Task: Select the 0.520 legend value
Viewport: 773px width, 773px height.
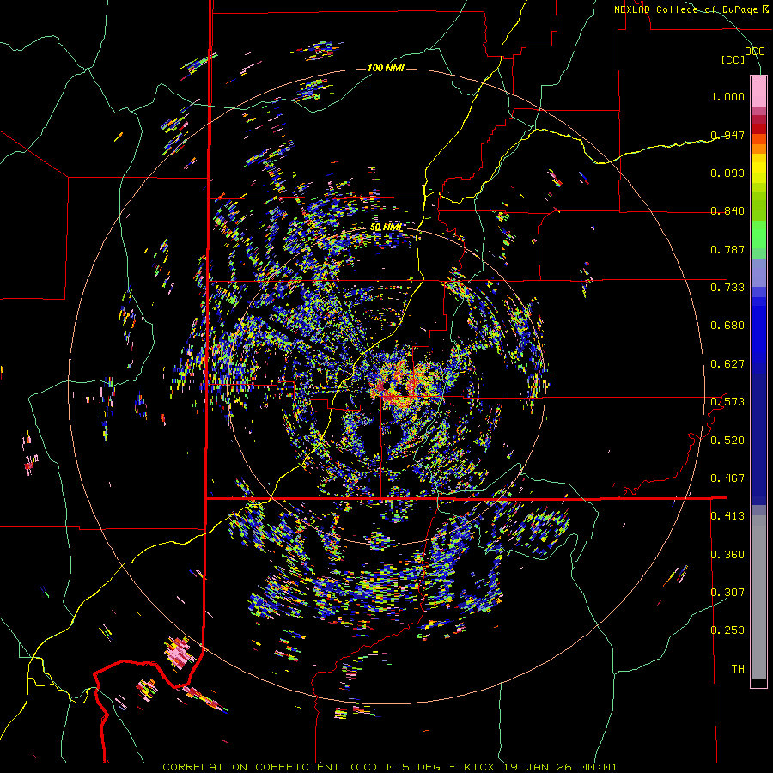Action: [727, 441]
